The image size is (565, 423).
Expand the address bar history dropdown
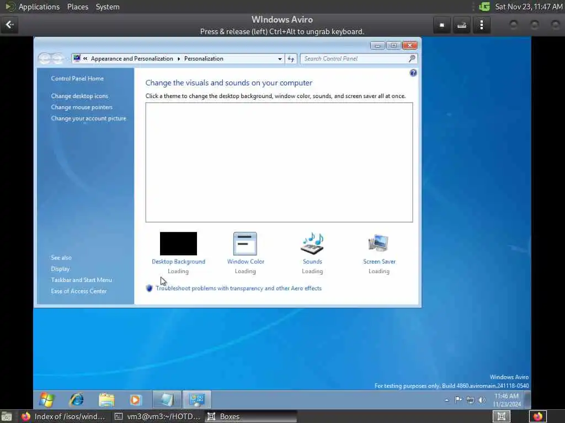pyautogui.click(x=280, y=58)
